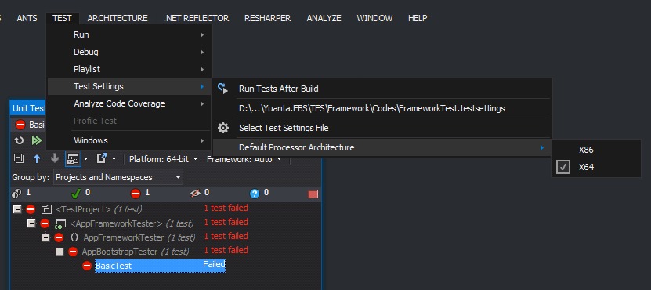Choose Select Test Settings File
The width and height of the screenshot is (651, 290).
[382, 128]
